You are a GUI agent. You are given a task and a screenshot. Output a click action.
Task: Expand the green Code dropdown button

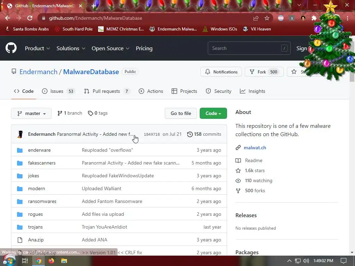tap(213, 113)
